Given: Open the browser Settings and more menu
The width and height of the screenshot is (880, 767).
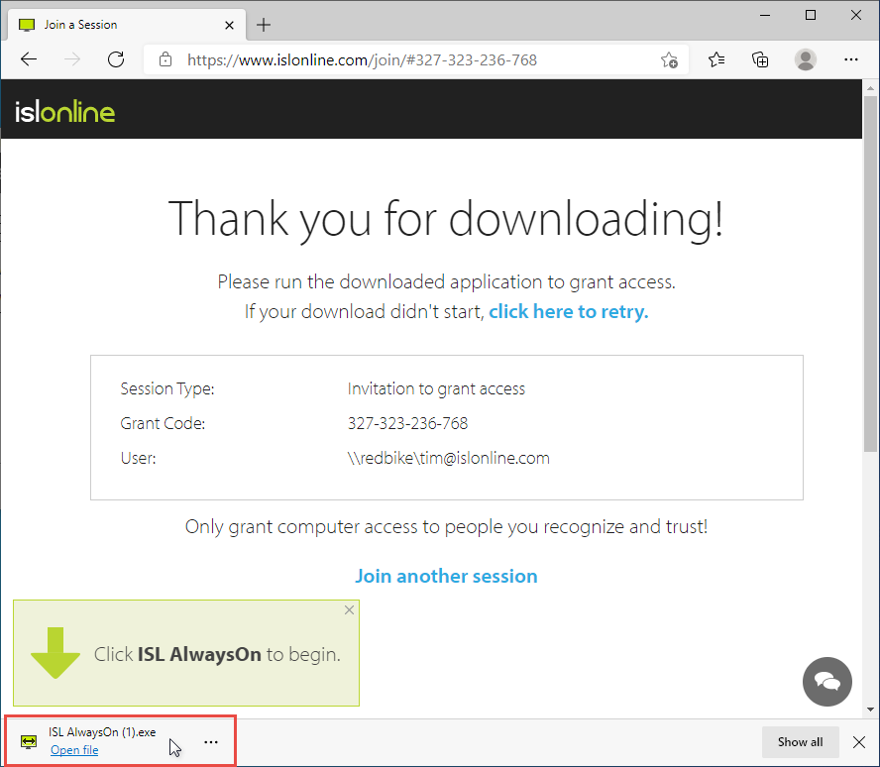Looking at the screenshot, I should click(851, 59).
